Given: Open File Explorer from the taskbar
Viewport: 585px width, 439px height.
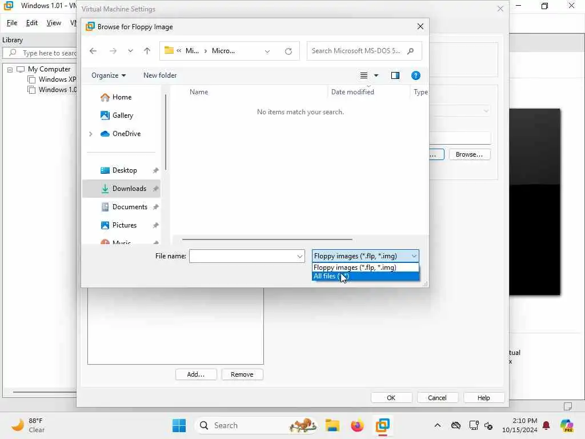Looking at the screenshot, I should pos(332,425).
